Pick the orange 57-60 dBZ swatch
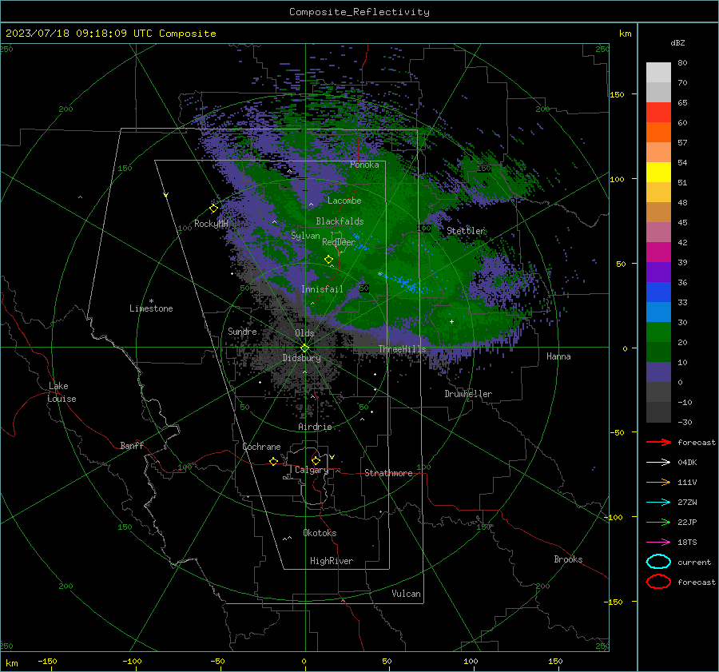The height and width of the screenshot is (672, 719). tap(658, 132)
